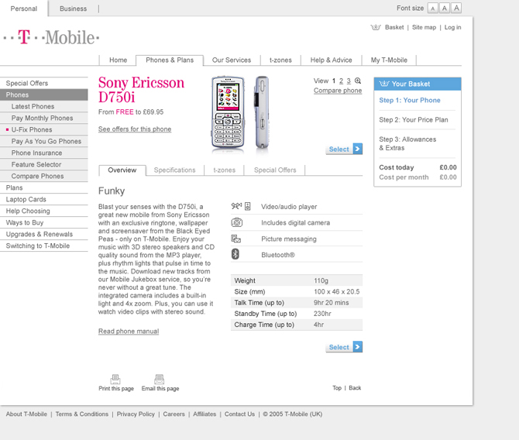Switch to the Business tab
This screenshot has width=519, height=440.
(73, 9)
